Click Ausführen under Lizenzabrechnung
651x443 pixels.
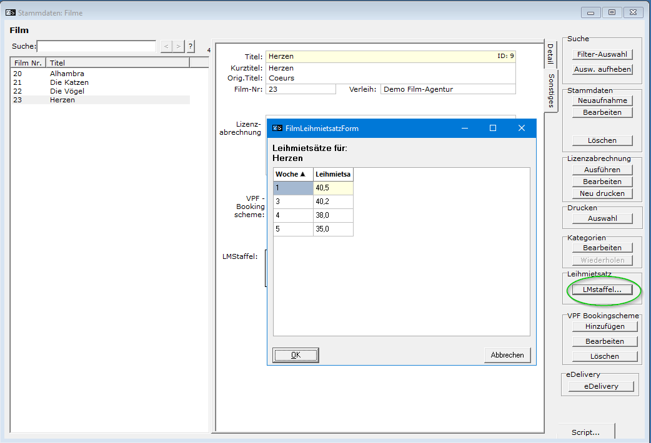coord(602,170)
